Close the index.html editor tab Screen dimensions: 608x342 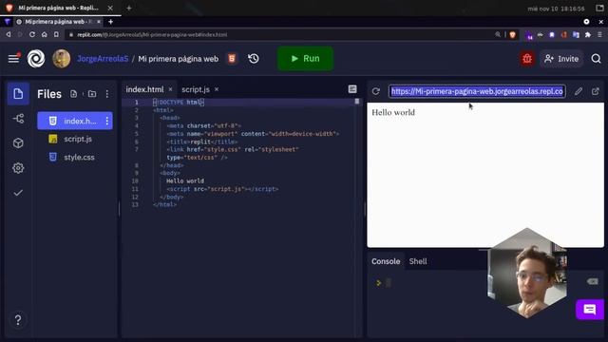(170, 89)
